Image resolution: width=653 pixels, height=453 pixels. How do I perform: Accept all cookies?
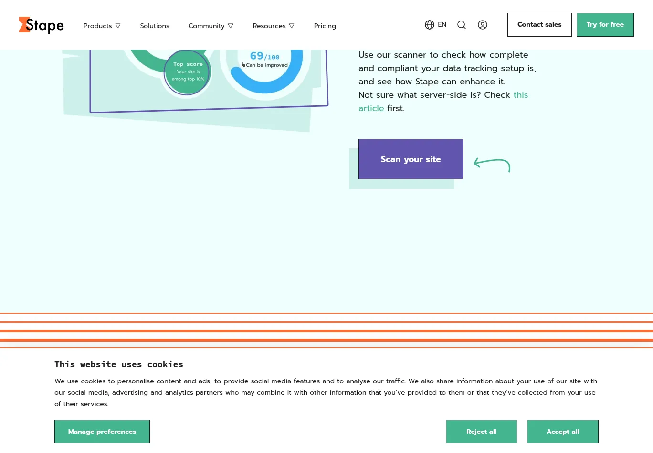pyautogui.click(x=562, y=432)
